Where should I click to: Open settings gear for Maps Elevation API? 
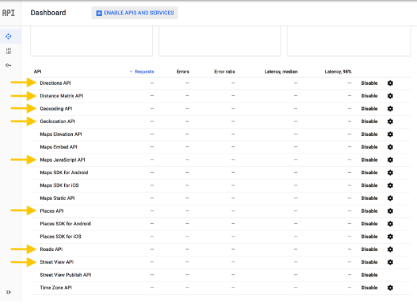point(390,134)
